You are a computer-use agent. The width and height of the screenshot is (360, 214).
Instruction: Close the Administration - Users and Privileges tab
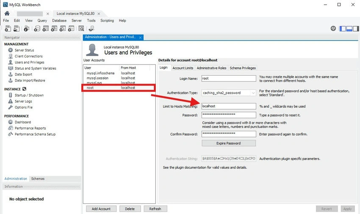click(x=140, y=37)
